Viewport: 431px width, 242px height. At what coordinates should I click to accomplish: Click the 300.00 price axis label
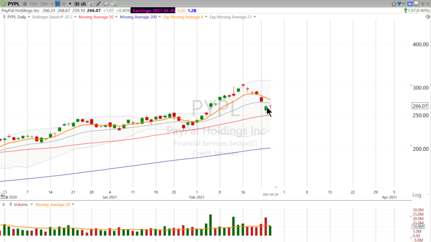(421, 88)
